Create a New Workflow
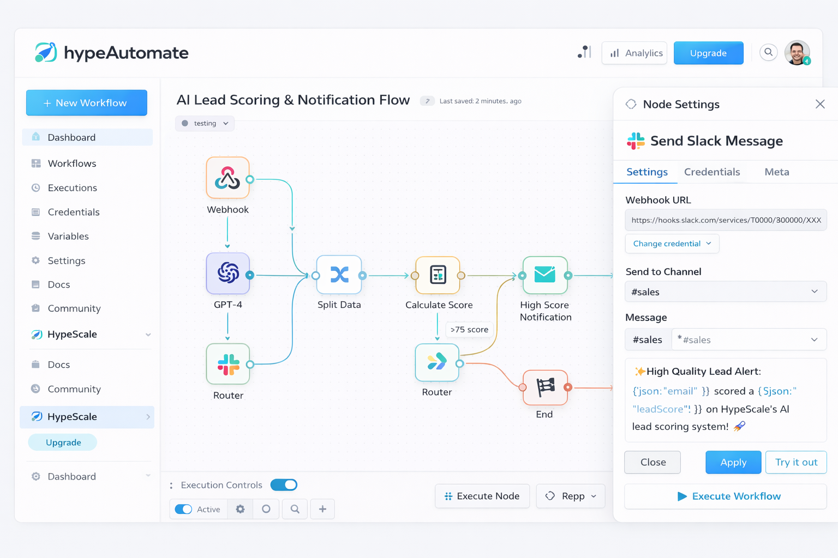The image size is (838, 558). point(87,103)
